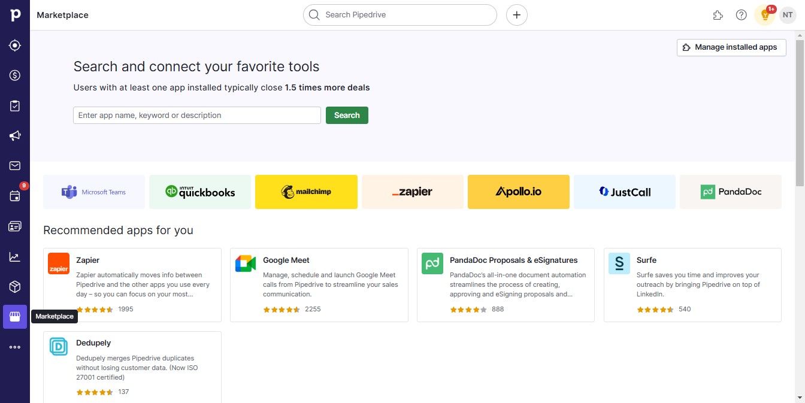Open the More three-dots sidebar menu
Screen dimensions: 805x403
(x=15, y=347)
